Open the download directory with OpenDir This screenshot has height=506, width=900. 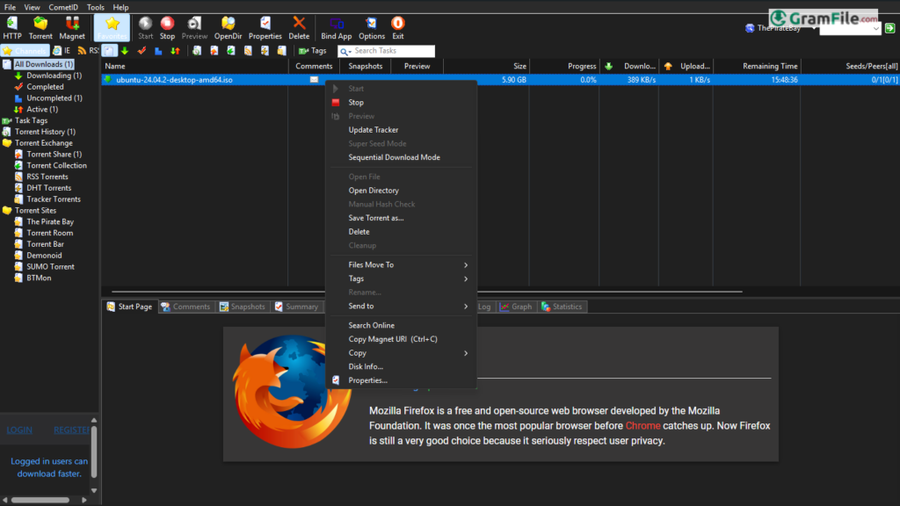[x=228, y=27]
